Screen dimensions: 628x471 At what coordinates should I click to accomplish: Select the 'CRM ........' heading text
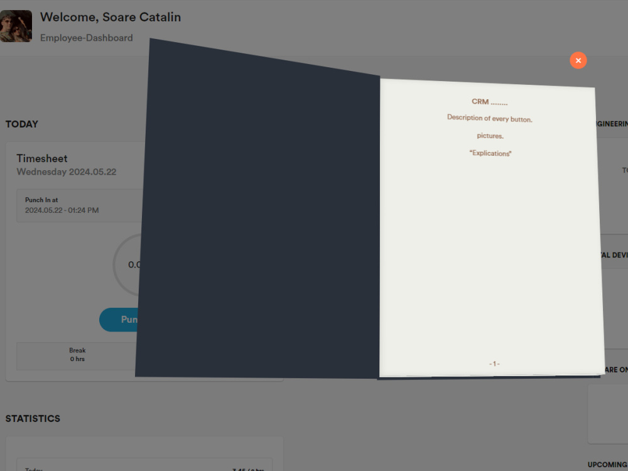coord(489,102)
